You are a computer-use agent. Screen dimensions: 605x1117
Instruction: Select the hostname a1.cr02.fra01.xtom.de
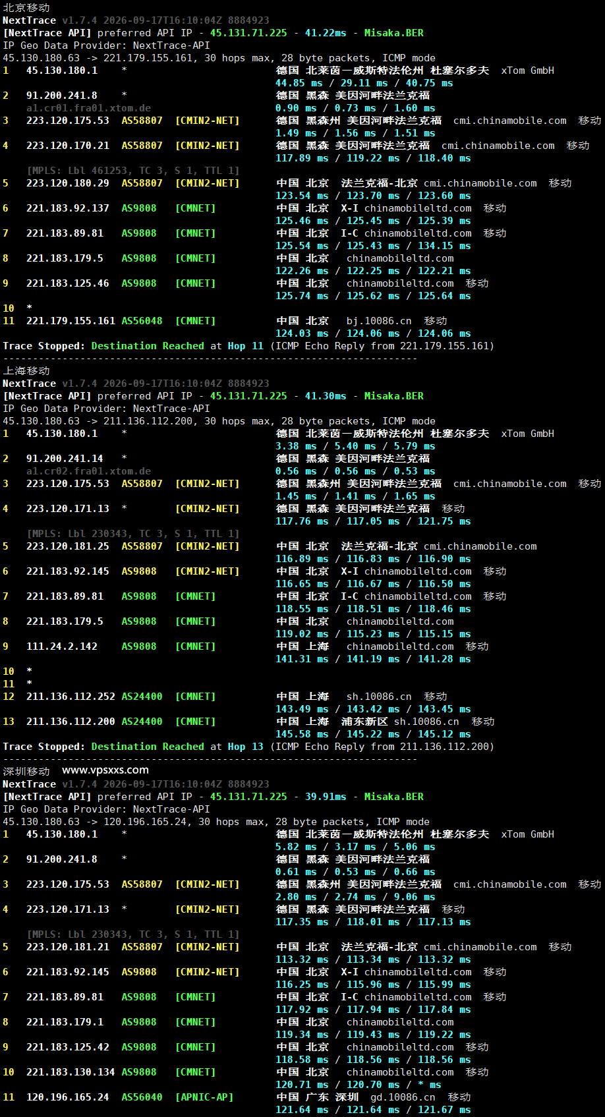(x=88, y=471)
